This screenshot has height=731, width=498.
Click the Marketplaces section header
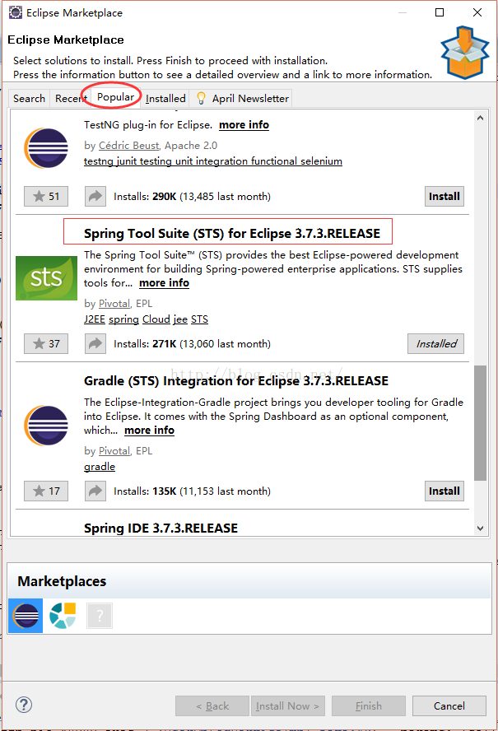click(62, 581)
